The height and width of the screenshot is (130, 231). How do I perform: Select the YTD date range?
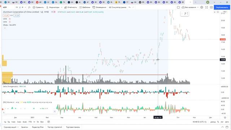pos(30,122)
